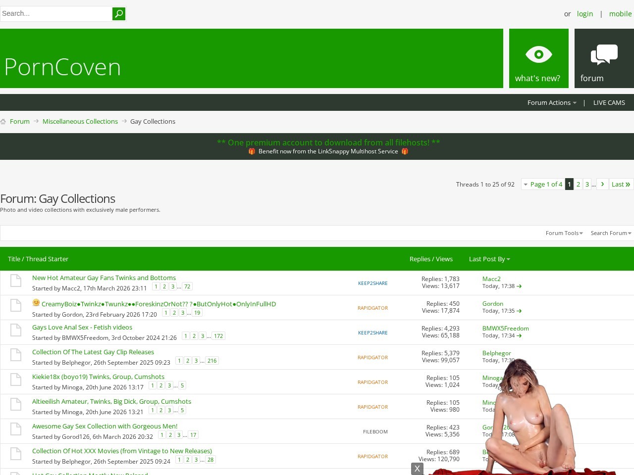Open thread Collection Of The Latest Gay Clip Releases
This screenshot has height=475, width=634.
click(93, 352)
